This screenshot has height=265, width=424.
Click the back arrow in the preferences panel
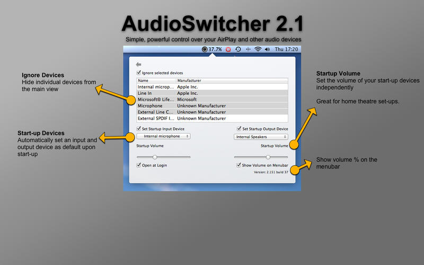(x=138, y=64)
